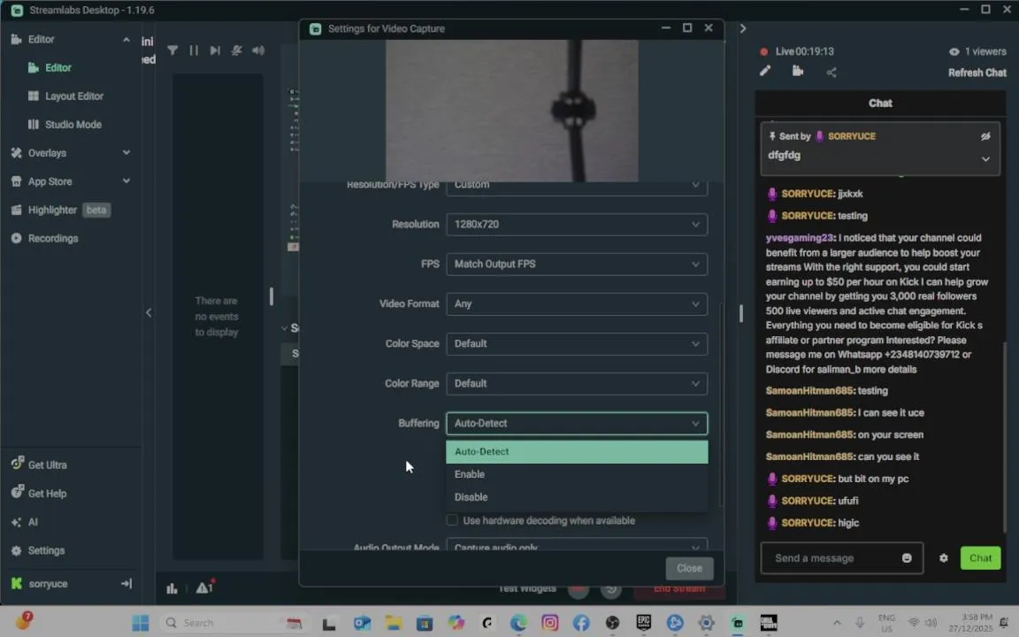The image size is (1019, 637).
Task: Open the Windows Start menu
Action: (x=140, y=623)
